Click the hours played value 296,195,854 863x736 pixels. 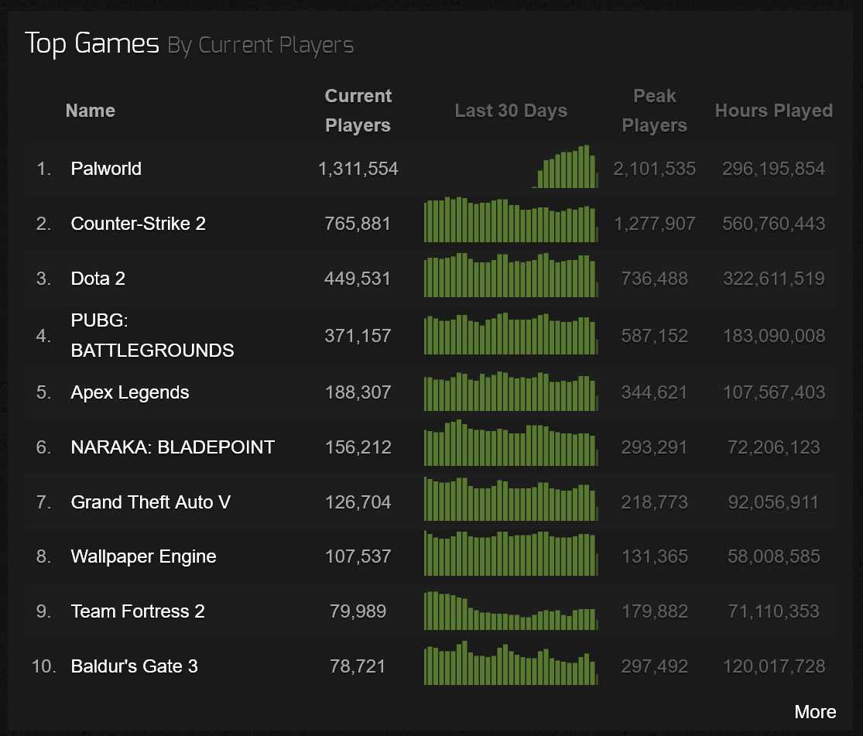tap(774, 169)
